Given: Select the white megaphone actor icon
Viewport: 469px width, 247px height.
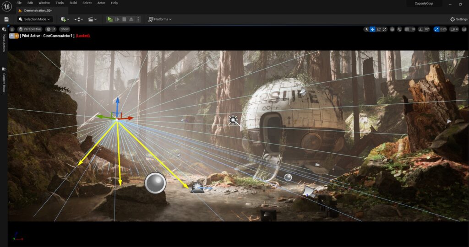Looking at the screenshot, I should [308, 191].
